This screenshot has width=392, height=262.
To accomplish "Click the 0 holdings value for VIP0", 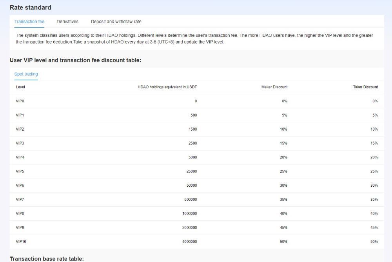I will point(196,101).
